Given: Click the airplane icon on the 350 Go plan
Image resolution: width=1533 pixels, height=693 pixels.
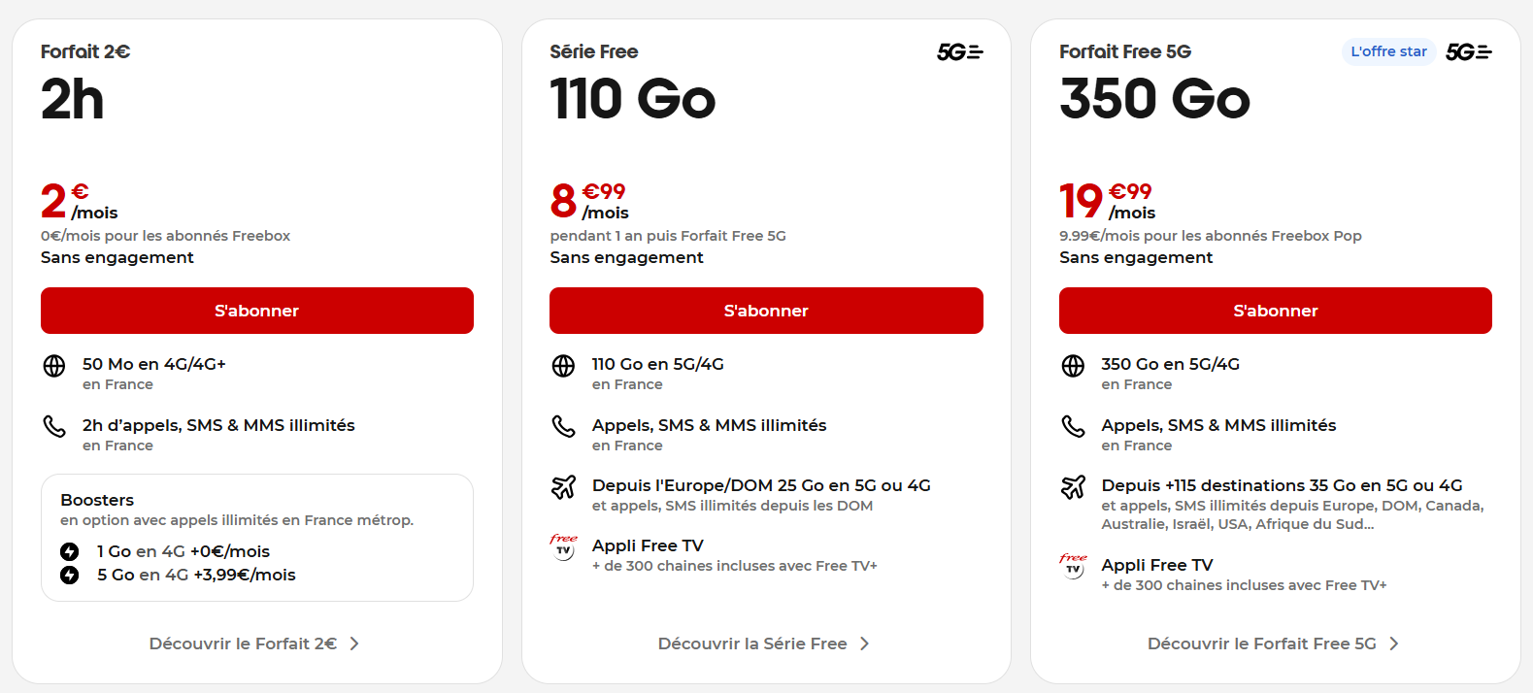Looking at the screenshot, I should coord(1074,487).
